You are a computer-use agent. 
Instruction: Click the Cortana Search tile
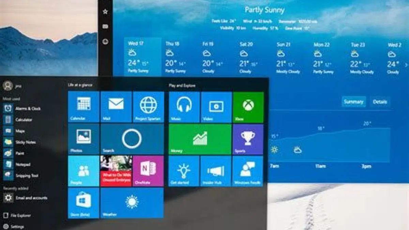(132, 139)
